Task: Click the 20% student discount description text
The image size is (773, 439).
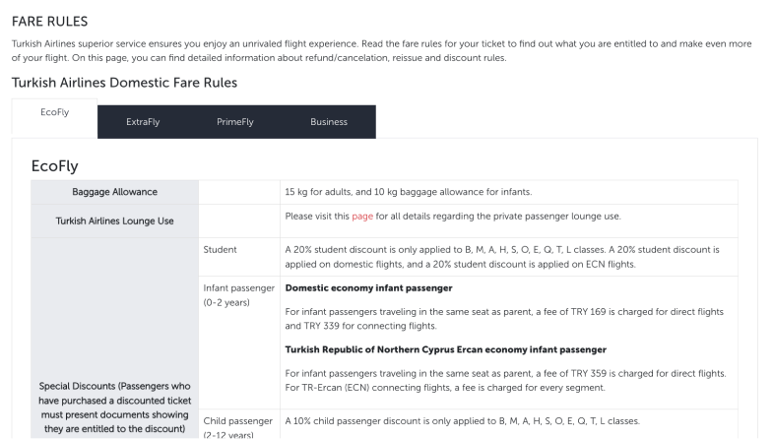Action: (502, 256)
